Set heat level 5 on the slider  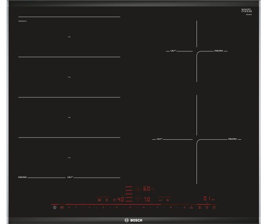[130, 207]
